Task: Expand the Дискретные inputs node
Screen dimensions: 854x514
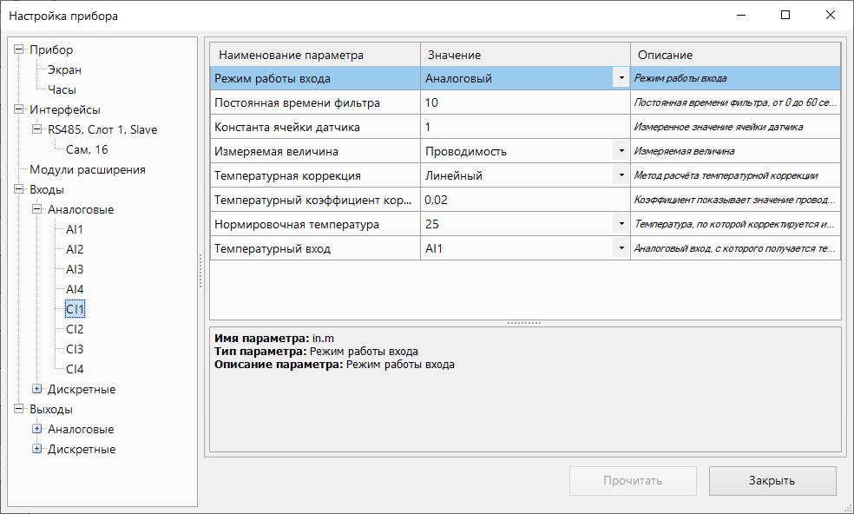Action: pyautogui.click(x=37, y=390)
